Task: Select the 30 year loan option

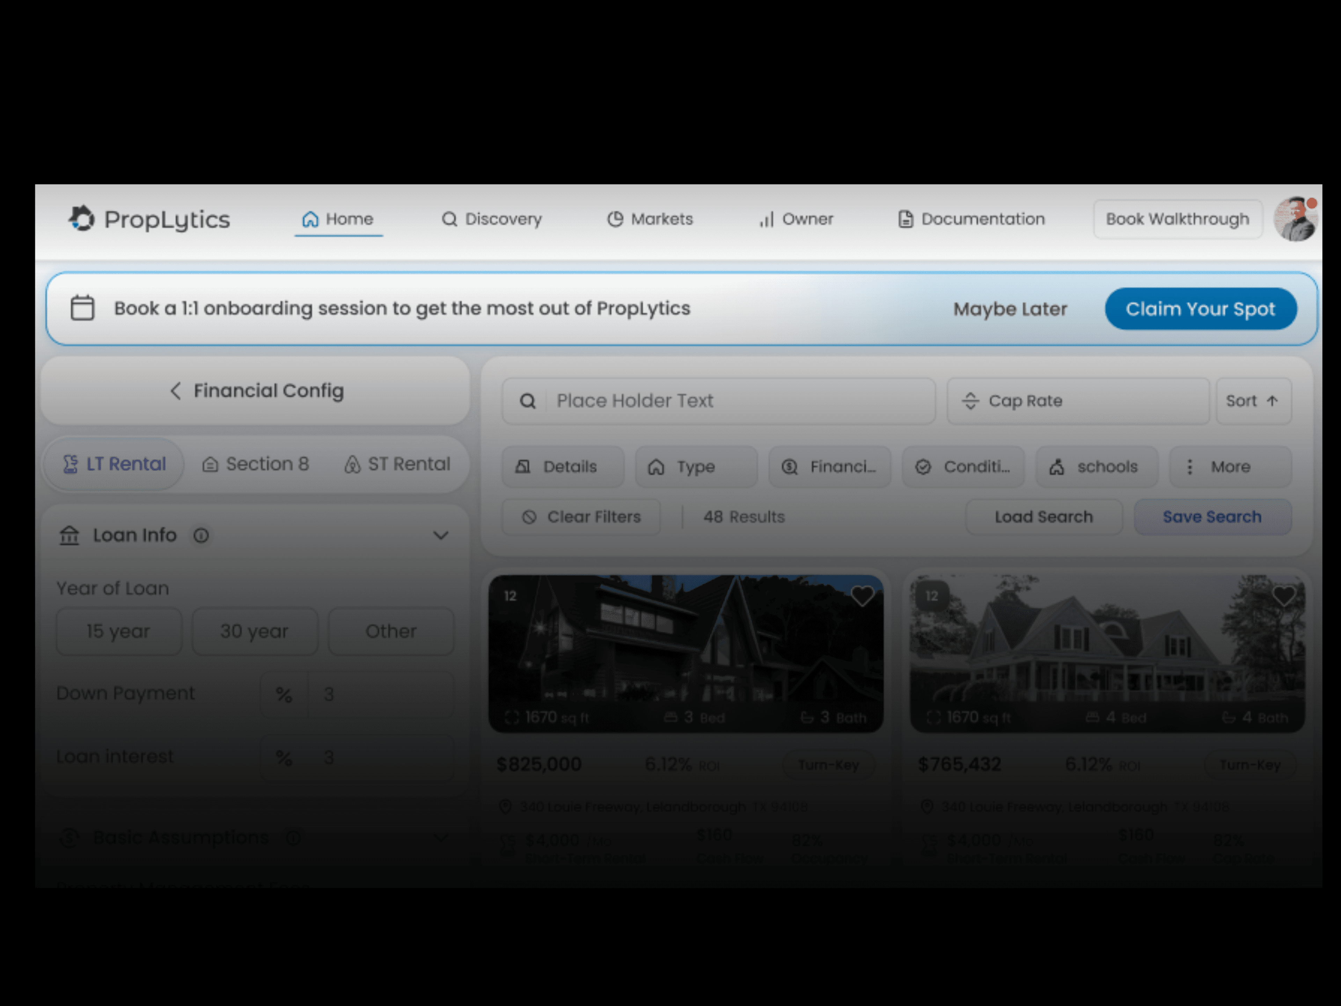Action: point(255,631)
